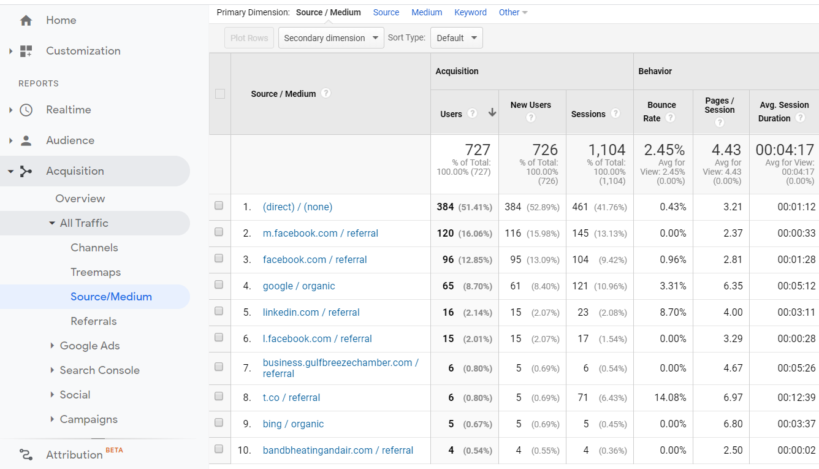Switch primary dimension to Medium

pos(427,12)
